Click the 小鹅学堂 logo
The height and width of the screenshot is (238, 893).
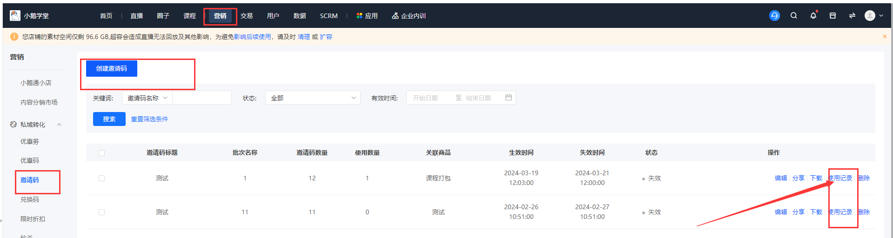(29, 16)
